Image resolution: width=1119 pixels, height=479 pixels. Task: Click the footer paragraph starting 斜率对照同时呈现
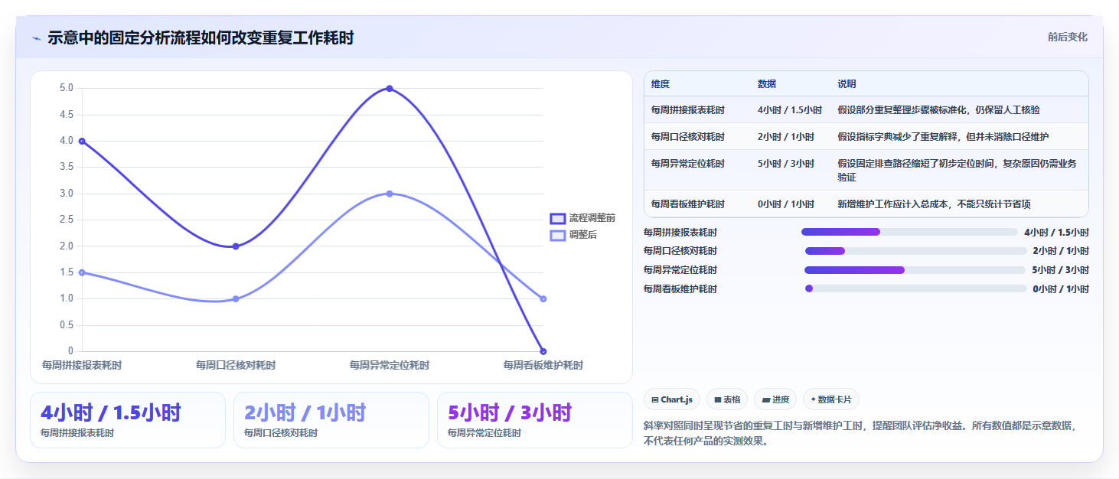point(861,433)
